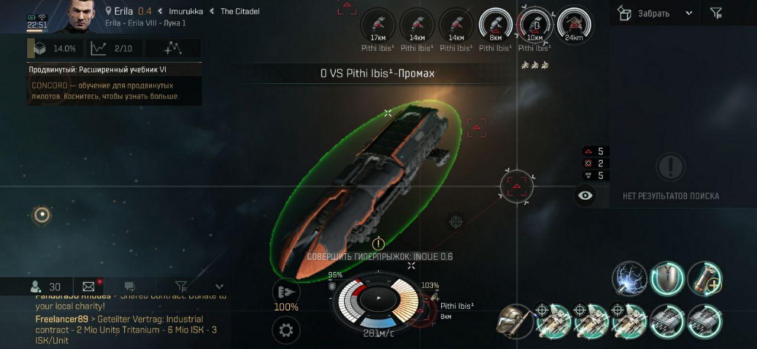Viewport: 757px width, 349px height.
Task: Open the settings gear icon
Action: [x=286, y=330]
